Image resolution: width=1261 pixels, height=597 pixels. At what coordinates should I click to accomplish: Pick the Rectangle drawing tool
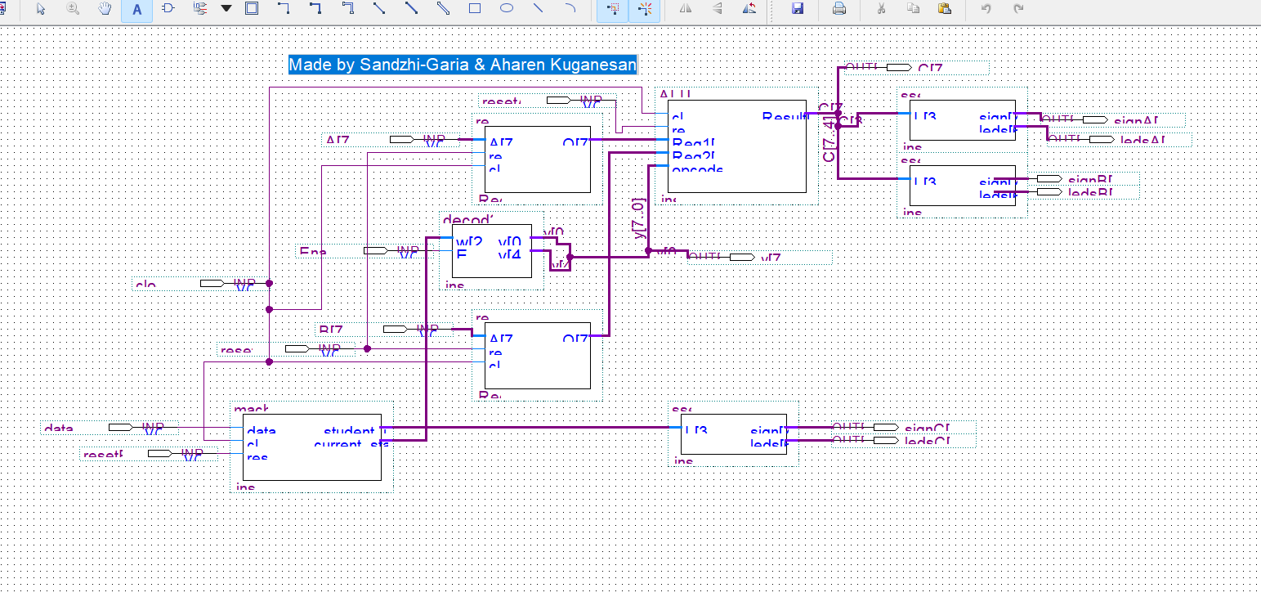[475, 9]
